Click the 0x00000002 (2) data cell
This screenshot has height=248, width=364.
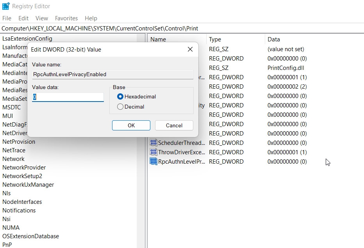pos(287,87)
